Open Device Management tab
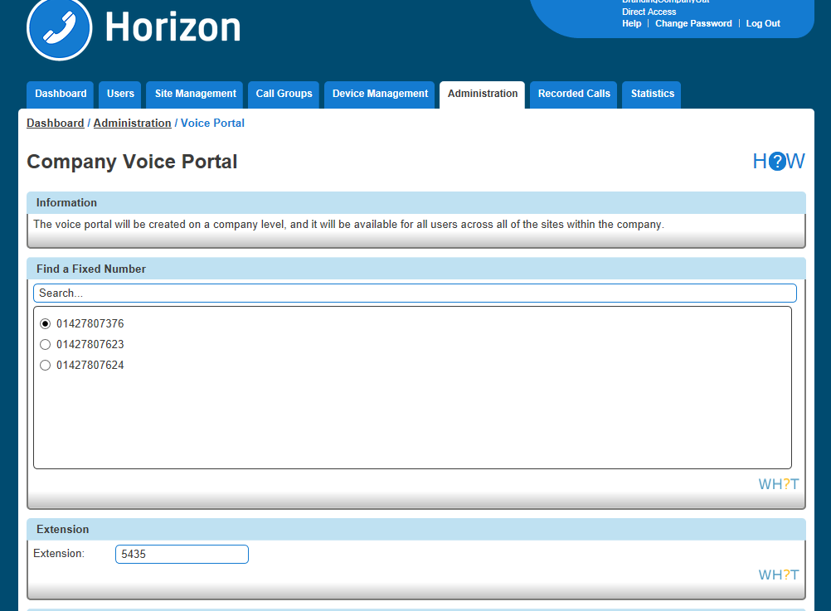This screenshot has width=831, height=611. click(x=380, y=95)
